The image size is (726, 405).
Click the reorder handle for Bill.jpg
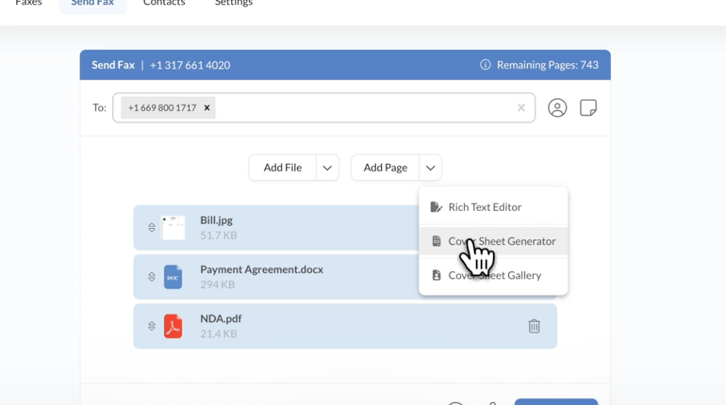[x=152, y=228]
